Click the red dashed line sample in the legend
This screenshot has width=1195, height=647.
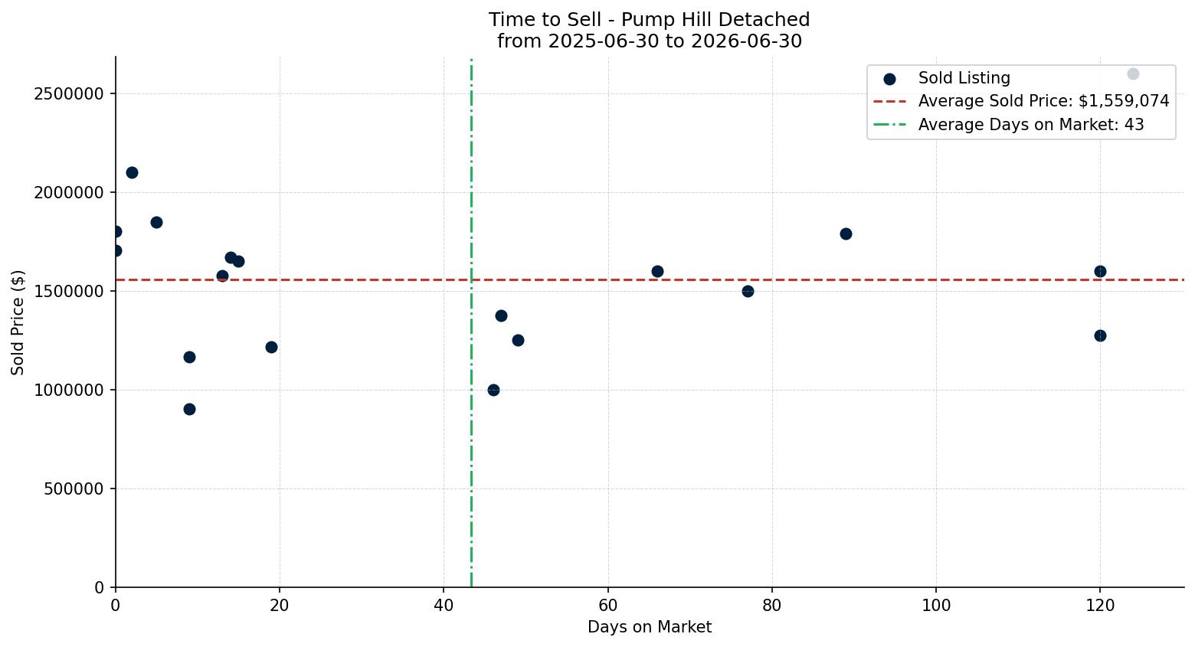tap(889, 101)
